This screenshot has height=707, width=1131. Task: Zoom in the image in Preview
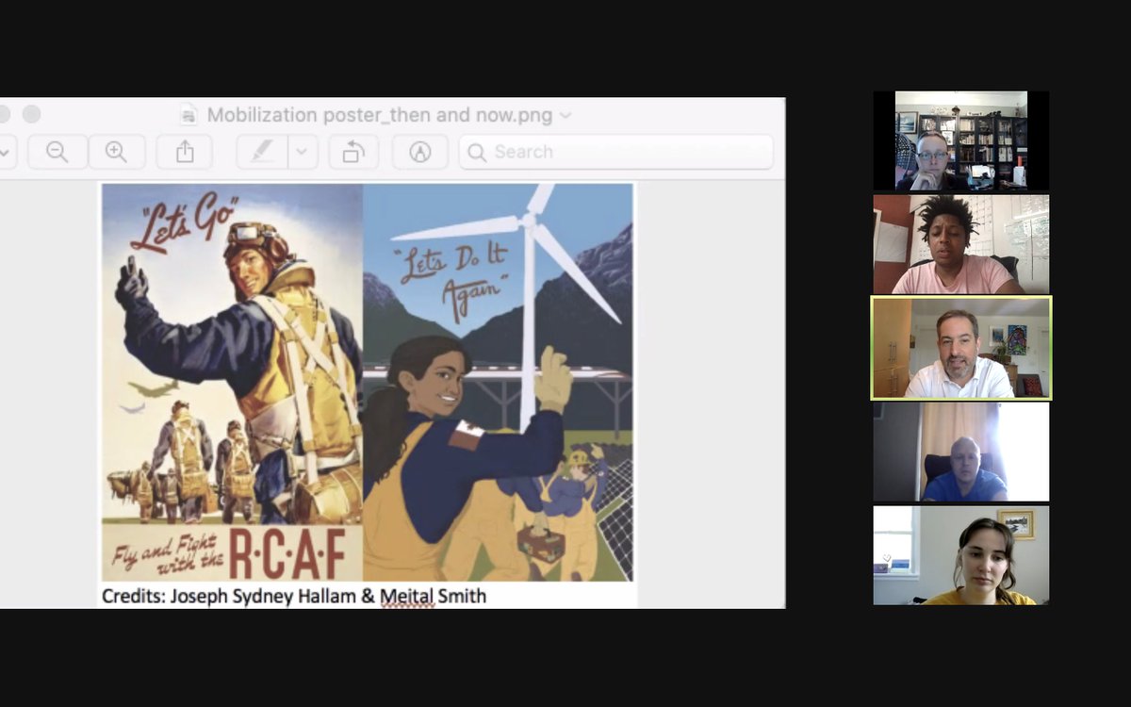(x=116, y=152)
